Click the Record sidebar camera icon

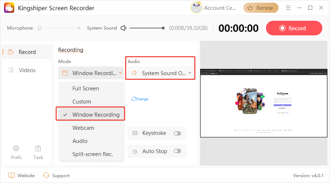pyautogui.click(x=11, y=52)
